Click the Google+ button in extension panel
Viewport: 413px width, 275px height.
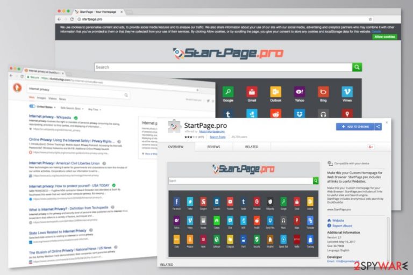371,147
